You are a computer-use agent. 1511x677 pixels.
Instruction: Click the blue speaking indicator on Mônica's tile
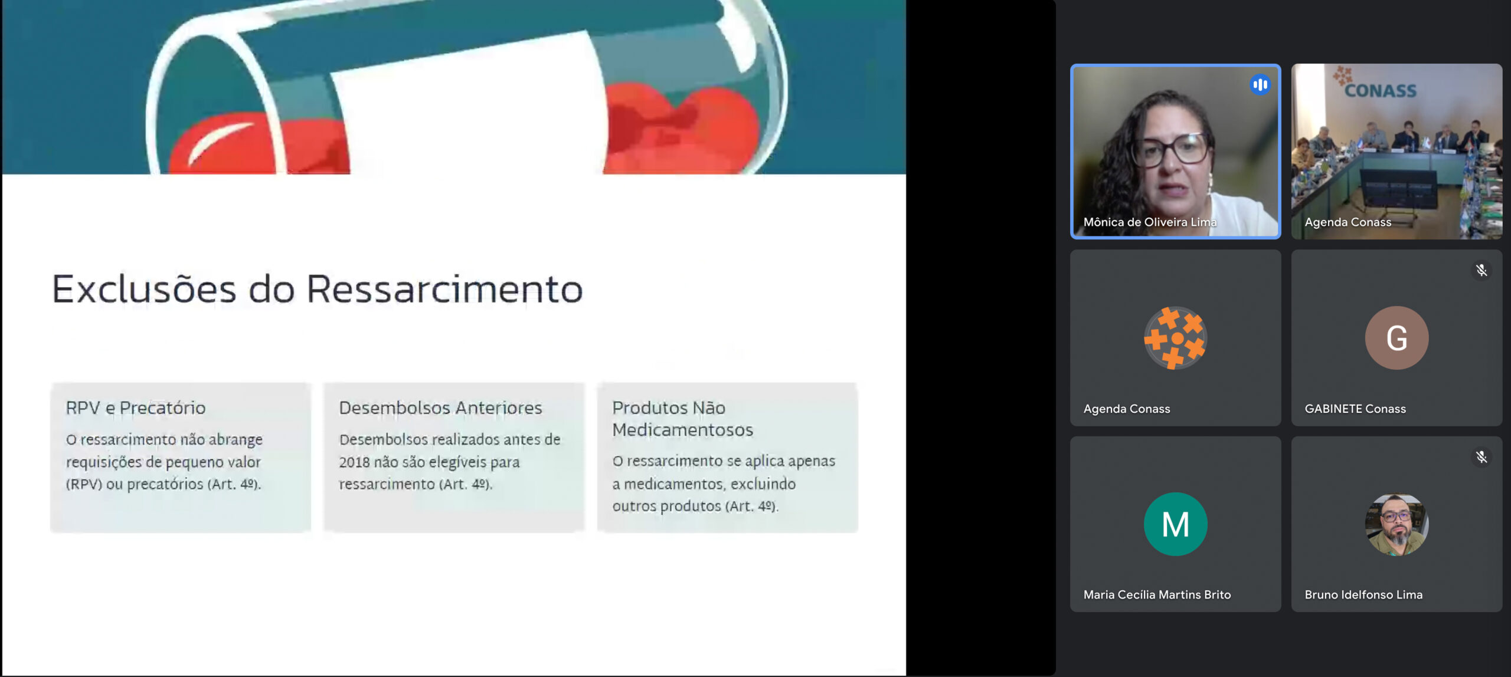point(1260,85)
